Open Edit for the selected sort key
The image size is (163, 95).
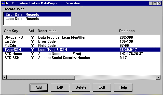click(x=60, y=88)
